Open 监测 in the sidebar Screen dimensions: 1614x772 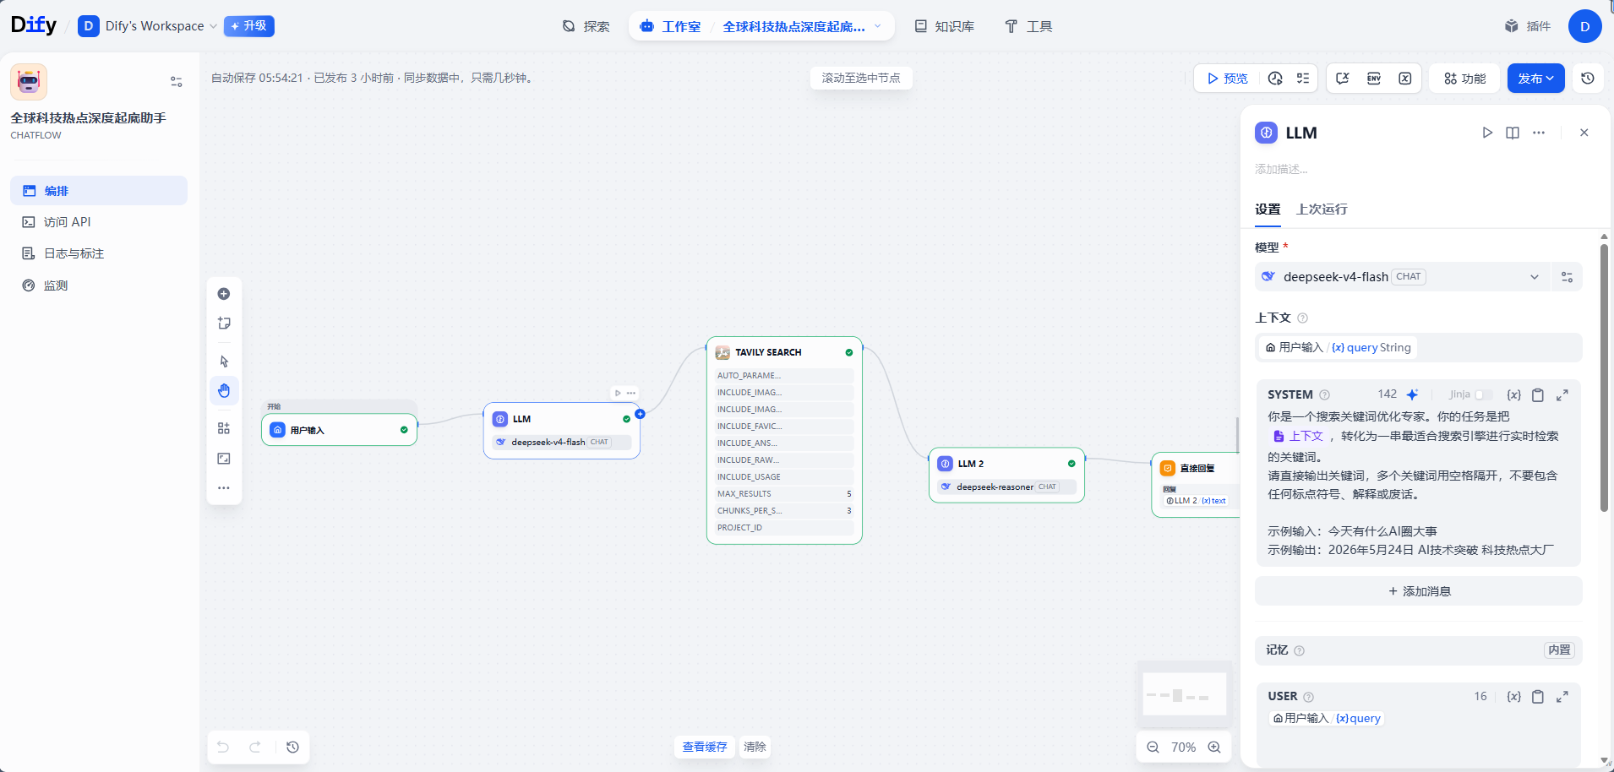pos(99,285)
